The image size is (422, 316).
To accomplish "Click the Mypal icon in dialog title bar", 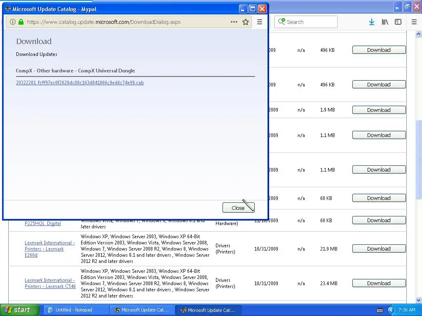I will 8,9.
